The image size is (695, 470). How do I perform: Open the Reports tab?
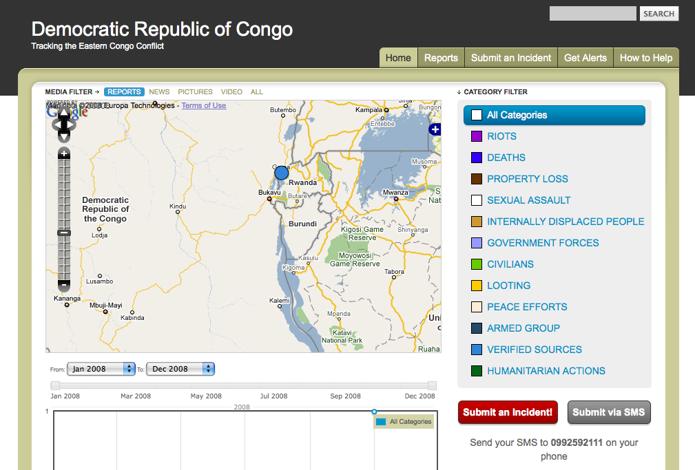click(x=441, y=58)
